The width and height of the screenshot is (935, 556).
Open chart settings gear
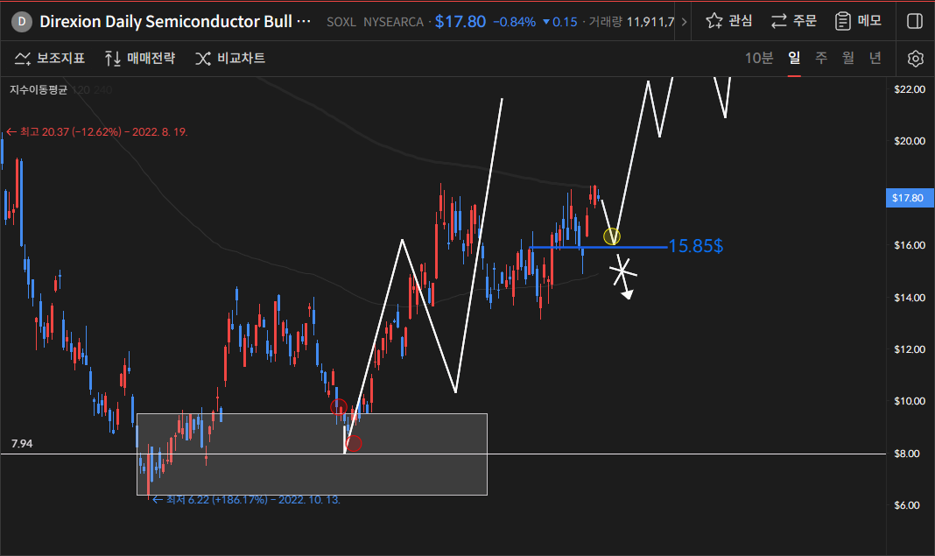(x=916, y=59)
